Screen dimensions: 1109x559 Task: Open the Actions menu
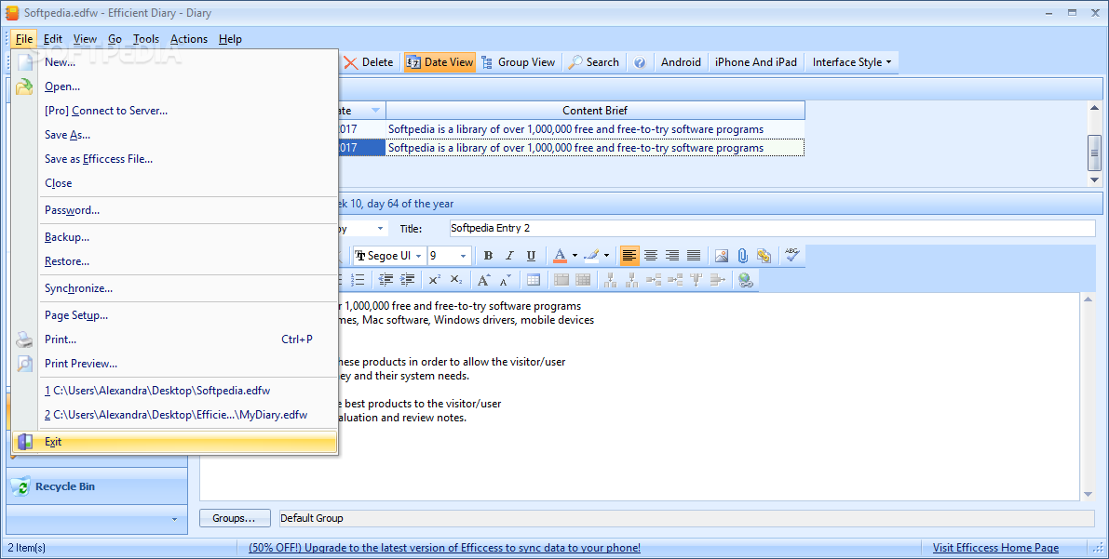pyautogui.click(x=189, y=39)
